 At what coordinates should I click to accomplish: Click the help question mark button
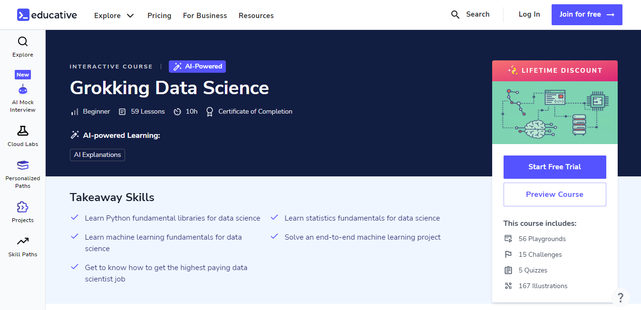point(620,298)
